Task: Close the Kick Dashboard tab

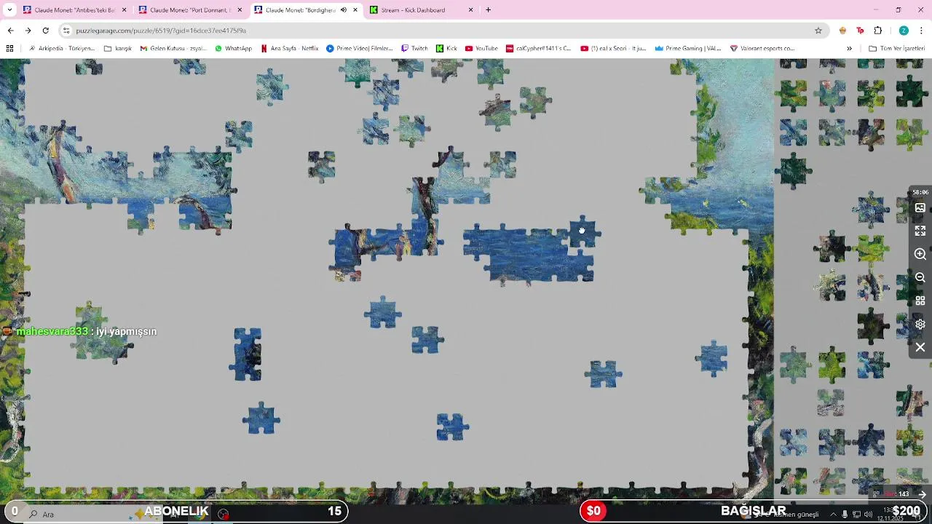Action: pos(470,10)
